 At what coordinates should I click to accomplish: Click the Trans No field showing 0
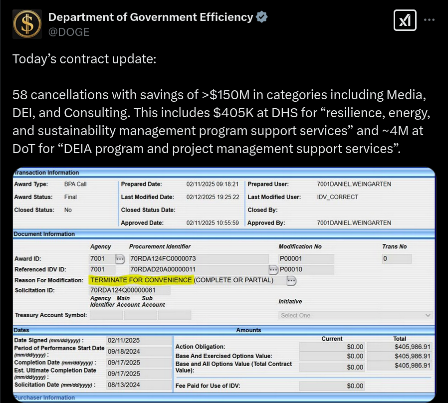click(397, 259)
